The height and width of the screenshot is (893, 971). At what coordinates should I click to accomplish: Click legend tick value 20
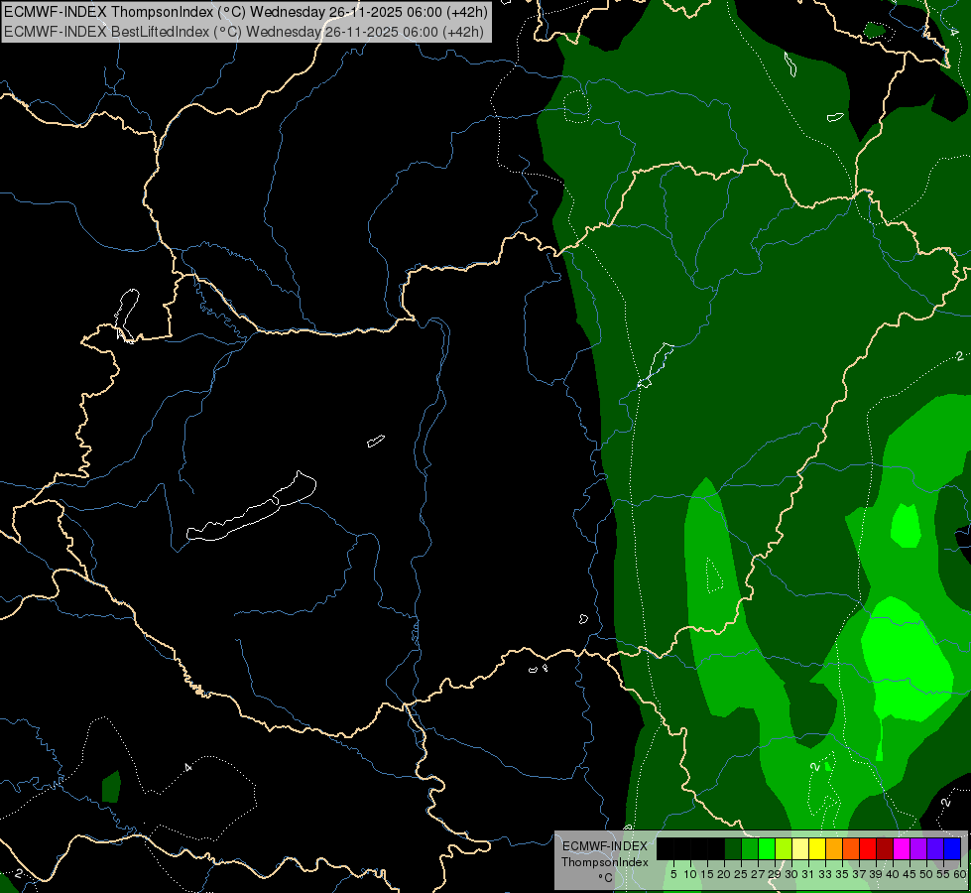click(x=725, y=874)
